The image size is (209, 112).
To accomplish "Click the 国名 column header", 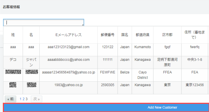I will [x=125, y=35].
